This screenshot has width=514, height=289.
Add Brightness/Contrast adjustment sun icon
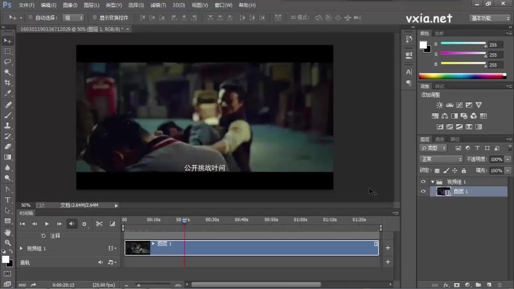[x=440, y=105]
